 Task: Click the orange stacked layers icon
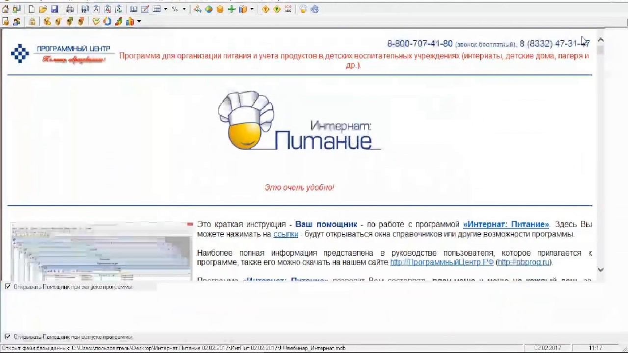220,9
